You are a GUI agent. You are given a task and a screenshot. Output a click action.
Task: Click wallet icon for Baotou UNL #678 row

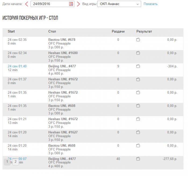[138, 40]
